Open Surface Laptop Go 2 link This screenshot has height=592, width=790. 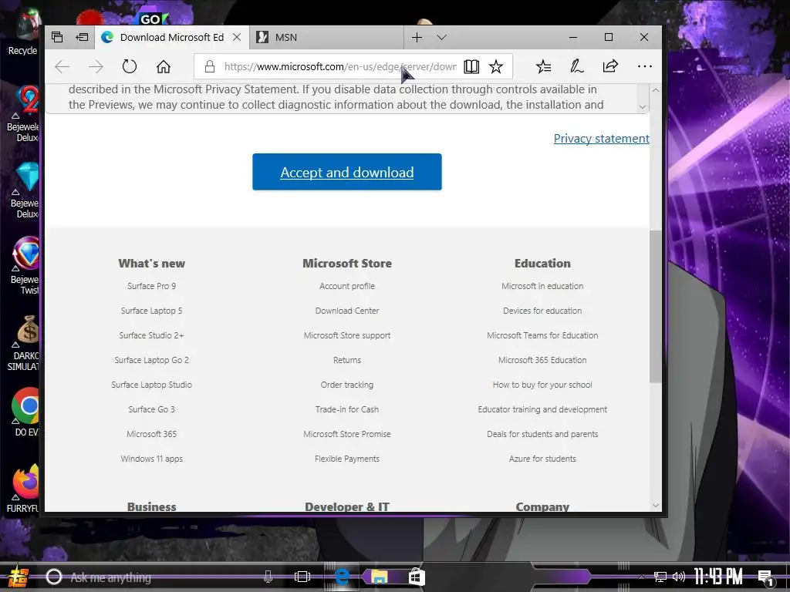152,360
